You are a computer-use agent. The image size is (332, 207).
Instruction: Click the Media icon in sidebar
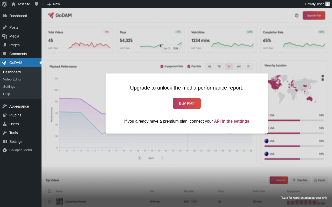5,36
